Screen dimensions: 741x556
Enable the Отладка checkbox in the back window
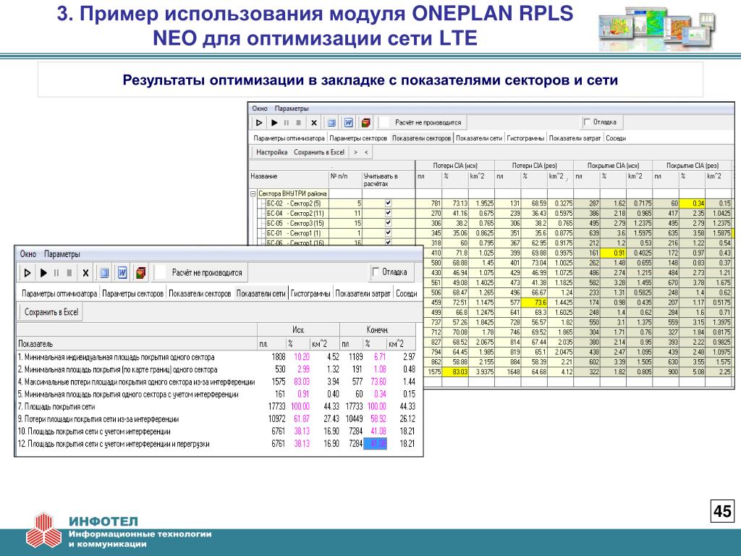pos(587,122)
